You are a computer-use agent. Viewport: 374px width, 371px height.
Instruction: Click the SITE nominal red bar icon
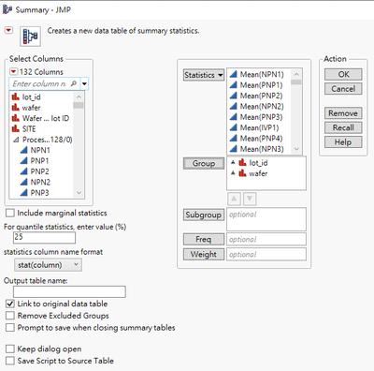click(15, 128)
